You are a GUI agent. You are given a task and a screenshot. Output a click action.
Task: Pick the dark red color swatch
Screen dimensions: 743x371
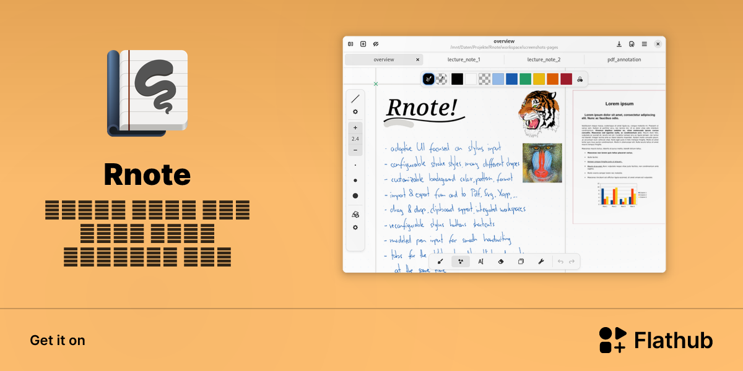click(x=567, y=79)
